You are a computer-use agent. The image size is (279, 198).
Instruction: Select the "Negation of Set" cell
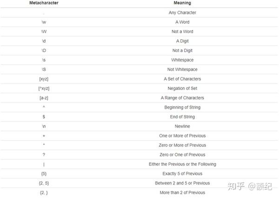point(182,88)
